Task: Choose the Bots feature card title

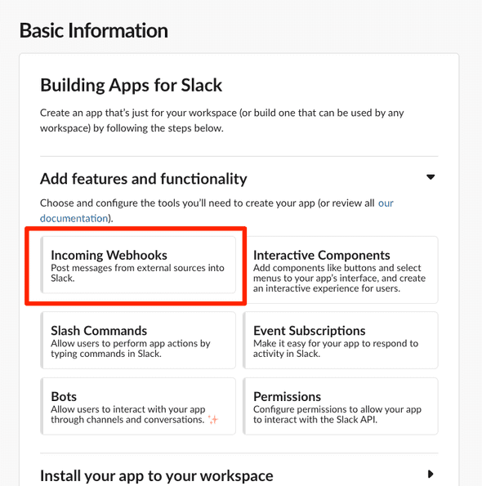Action: (64, 397)
